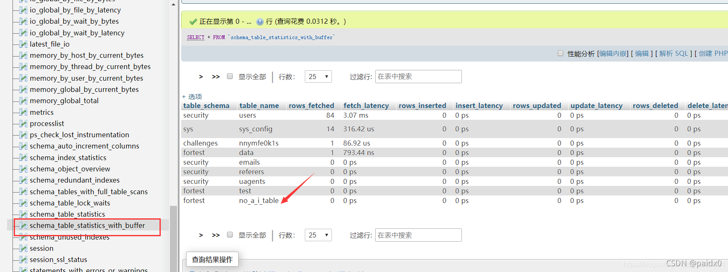Click icon beside schema_table_statistics_with_buffer
The image size is (728, 272).
pyautogui.click(x=24, y=225)
